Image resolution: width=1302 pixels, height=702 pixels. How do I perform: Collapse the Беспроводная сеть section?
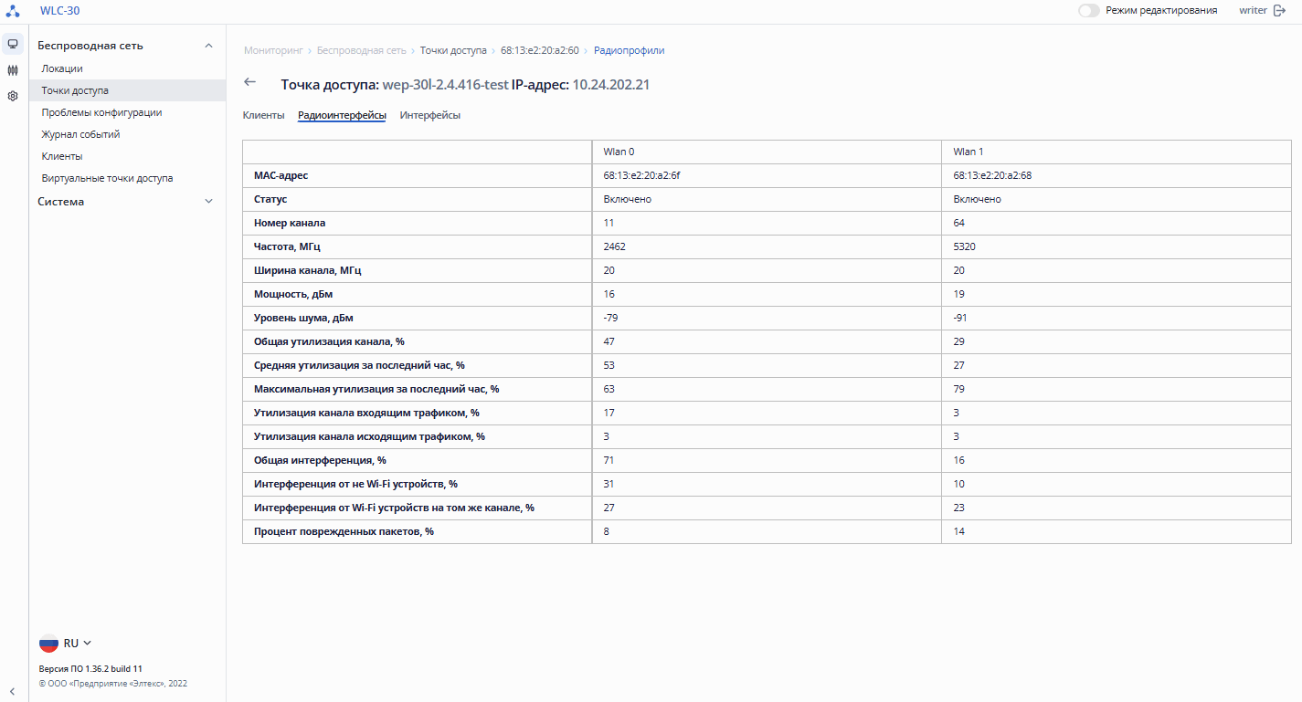208,46
